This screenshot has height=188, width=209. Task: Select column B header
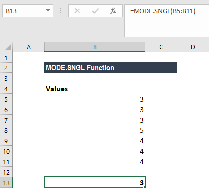pyautogui.click(x=95, y=47)
